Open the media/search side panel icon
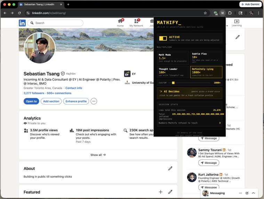The height and width of the screenshot is (199, 264). click(241, 13)
